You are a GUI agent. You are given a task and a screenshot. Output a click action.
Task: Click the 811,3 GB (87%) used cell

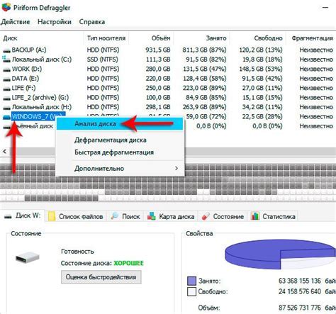coord(204,50)
